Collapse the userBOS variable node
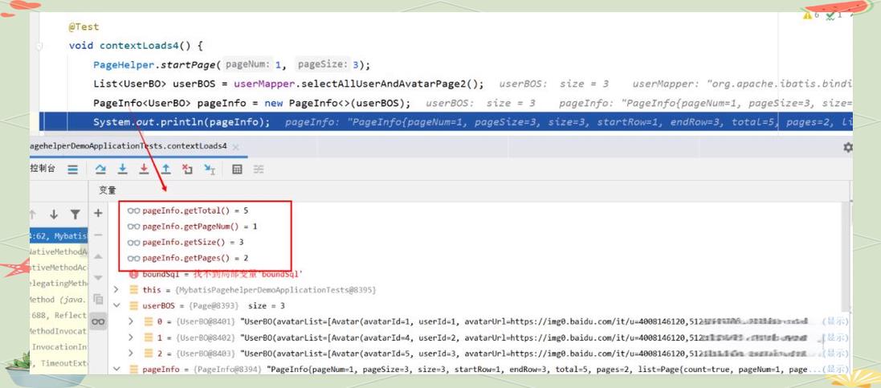 point(116,306)
